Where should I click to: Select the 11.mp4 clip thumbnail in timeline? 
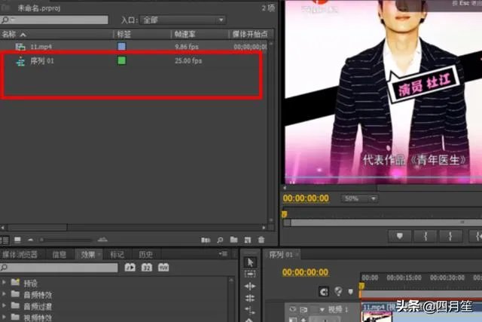point(377,317)
